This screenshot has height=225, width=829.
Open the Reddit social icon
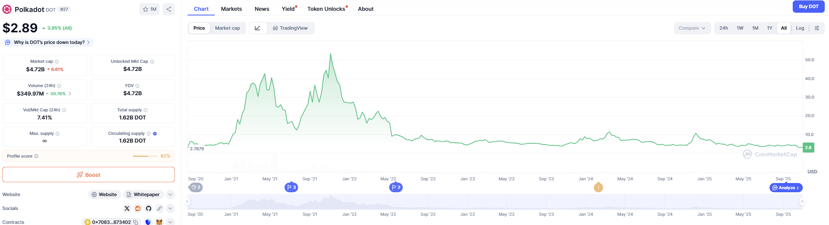pyautogui.click(x=138, y=208)
